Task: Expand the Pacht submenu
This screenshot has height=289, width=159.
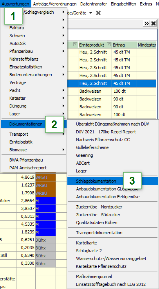Action: (x=34, y=90)
